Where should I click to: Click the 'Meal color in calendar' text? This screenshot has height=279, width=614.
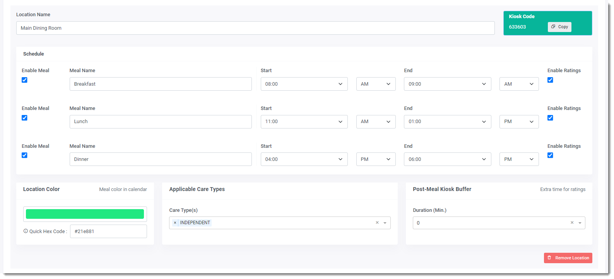click(123, 189)
